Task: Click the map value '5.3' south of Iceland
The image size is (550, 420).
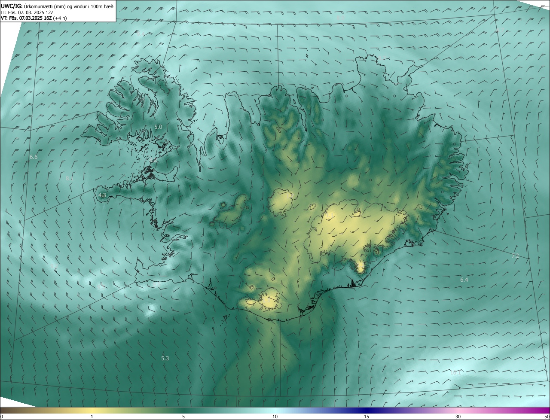Action: point(165,358)
